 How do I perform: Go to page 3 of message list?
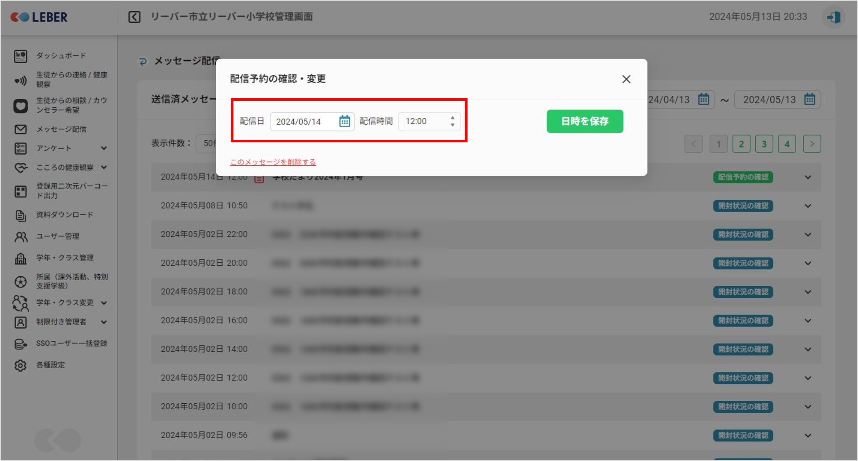click(764, 144)
